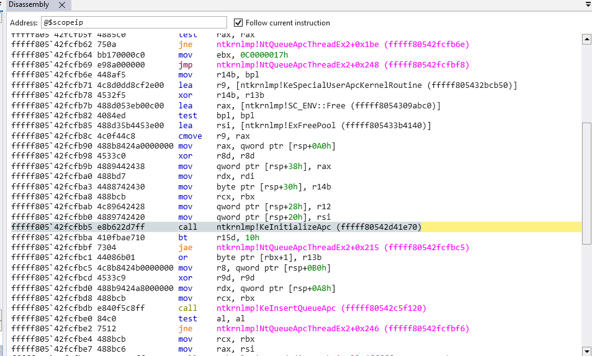592x356 pixels.
Task: Select the mov ebx, 0C0000017h instruction
Action: [248, 54]
